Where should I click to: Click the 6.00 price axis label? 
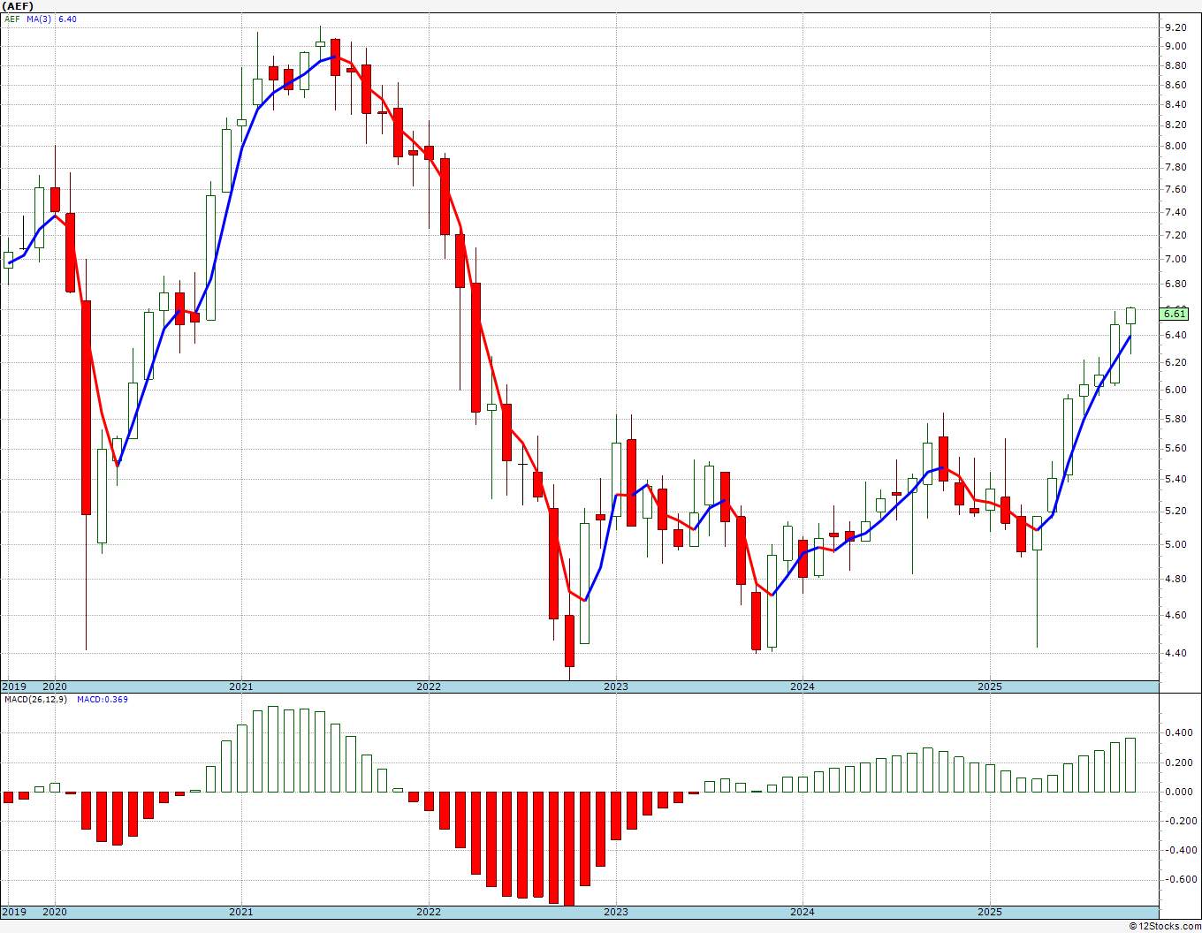[x=1175, y=391]
